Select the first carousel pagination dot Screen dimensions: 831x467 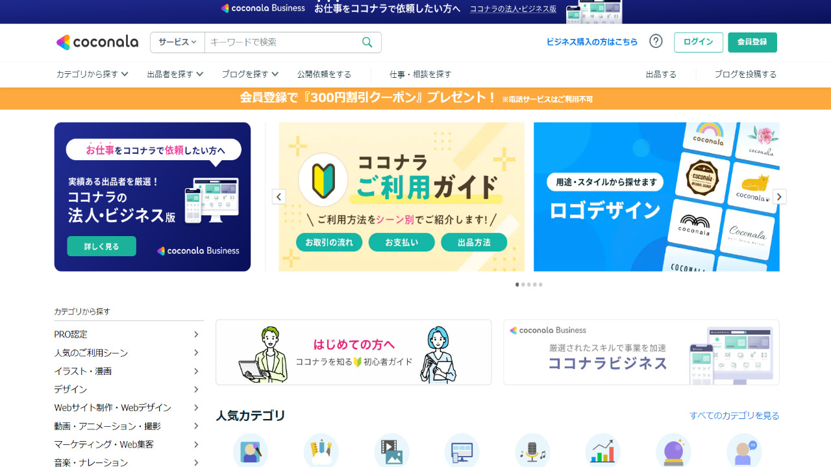pyautogui.click(x=517, y=285)
